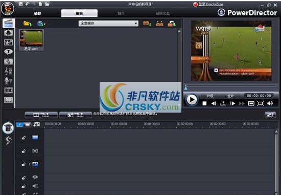Screen dimensions: 281x195
Task: Switch to the 捕捉 capture tab
Action: pos(38,13)
